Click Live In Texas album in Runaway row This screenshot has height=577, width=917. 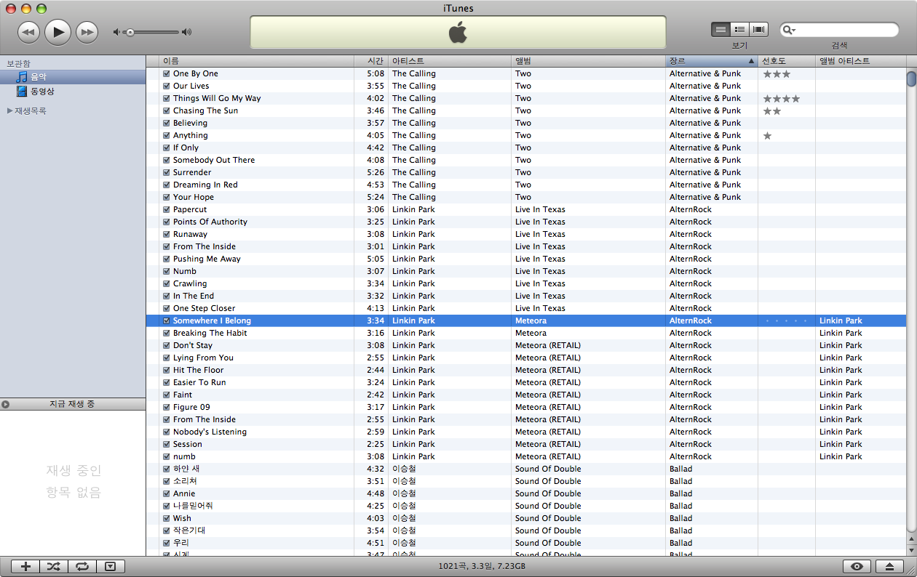(540, 234)
